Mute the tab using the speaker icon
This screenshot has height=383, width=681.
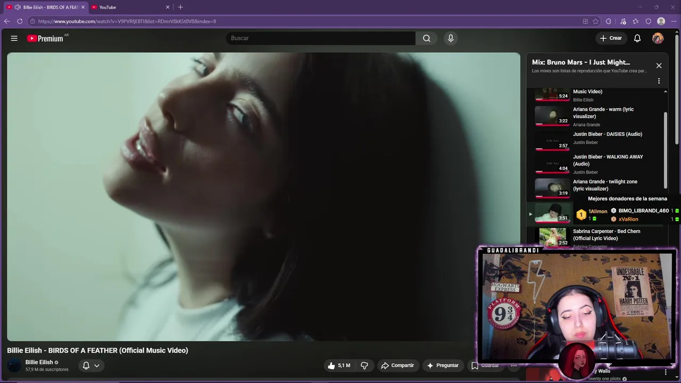click(x=18, y=7)
